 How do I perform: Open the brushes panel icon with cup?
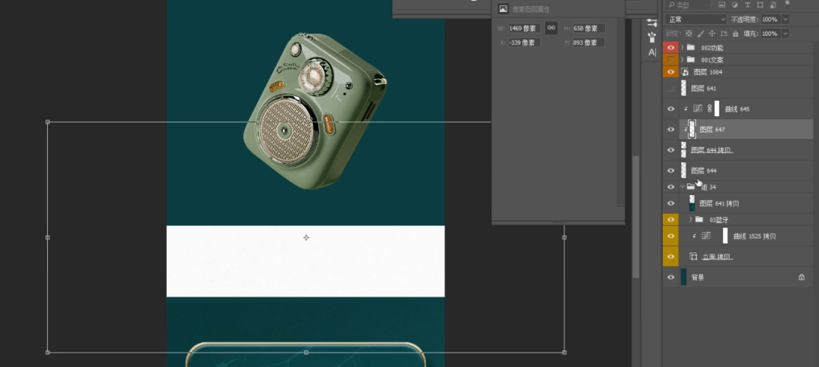tap(652, 38)
